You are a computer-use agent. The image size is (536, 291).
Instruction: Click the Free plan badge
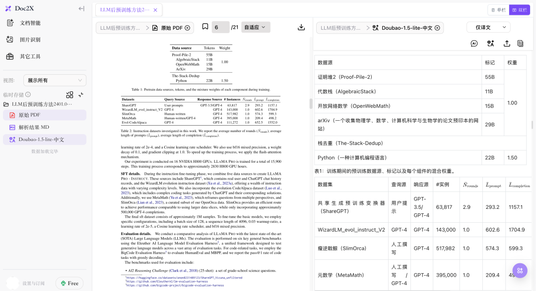coord(70,283)
